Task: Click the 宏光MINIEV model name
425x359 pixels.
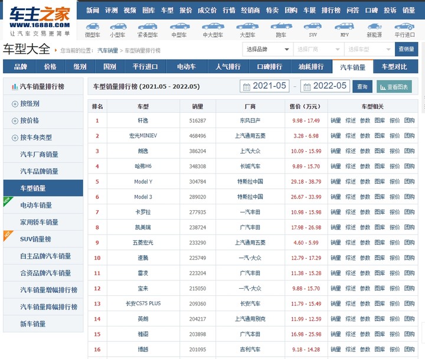Action: pyautogui.click(x=143, y=136)
